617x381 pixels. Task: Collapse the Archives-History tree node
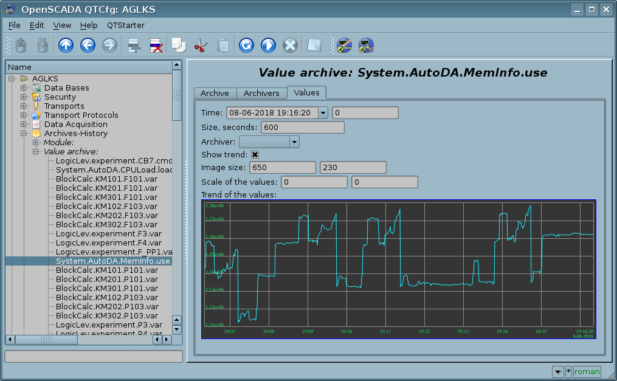point(24,134)
